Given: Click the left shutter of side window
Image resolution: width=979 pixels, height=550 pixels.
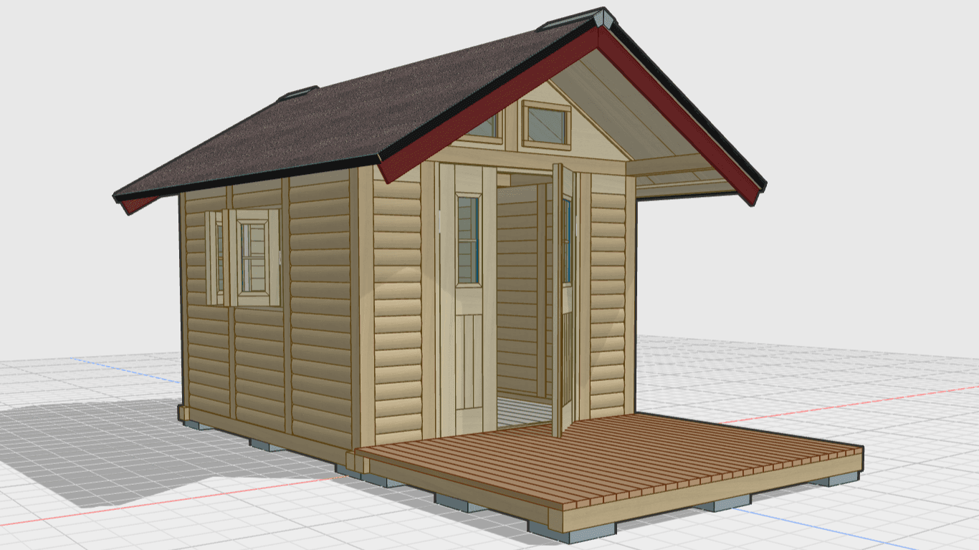Looking at the screenshot, I should coord(214,258).
